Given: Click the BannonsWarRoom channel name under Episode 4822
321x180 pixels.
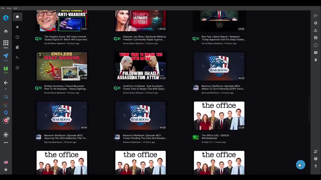Looking at the screenshot, I should [53, 142].
